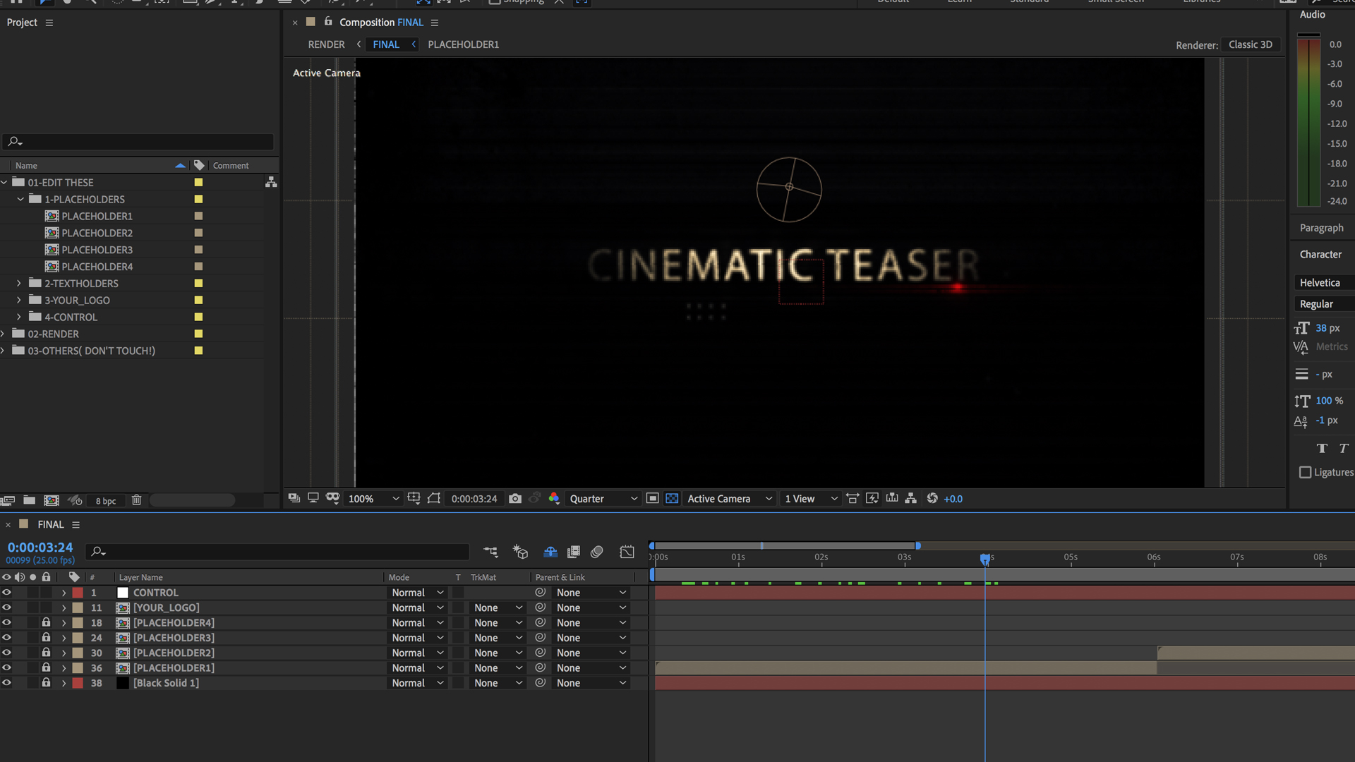
Task: Open the Paragraph panel
Action: tap(1320, 227)
